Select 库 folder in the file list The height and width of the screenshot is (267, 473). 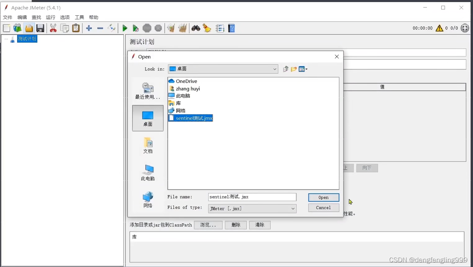pos(175,103)
